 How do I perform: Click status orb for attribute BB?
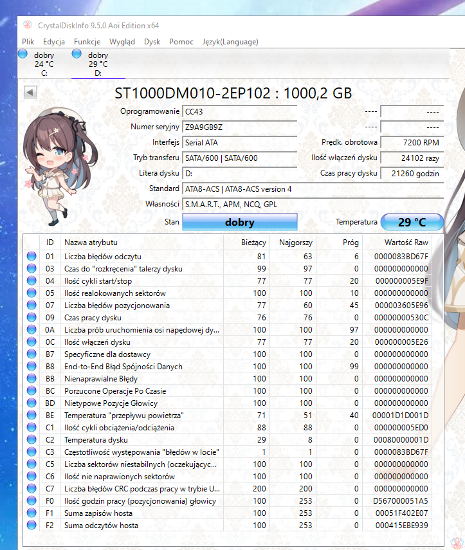[x=32, y=378]
